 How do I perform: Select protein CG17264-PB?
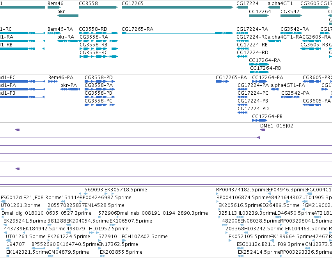259,120
